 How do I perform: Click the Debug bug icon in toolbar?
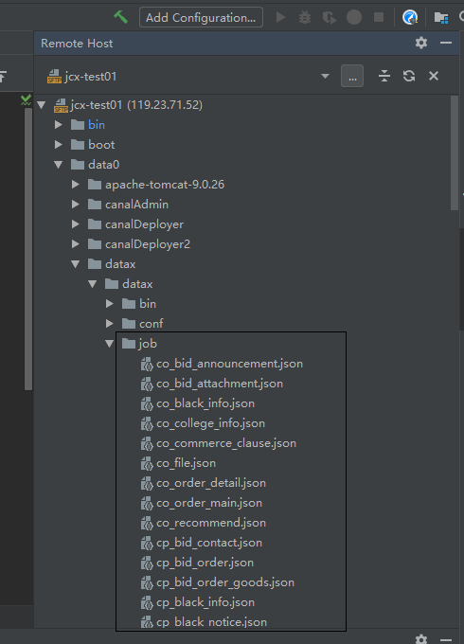coord(305,18)
